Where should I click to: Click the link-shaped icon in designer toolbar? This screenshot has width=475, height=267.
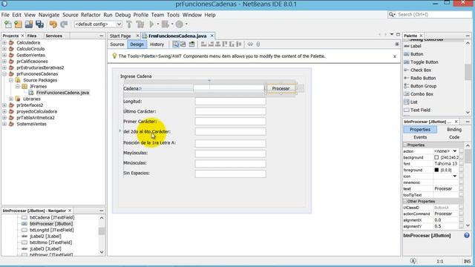(x=250, y=44)
